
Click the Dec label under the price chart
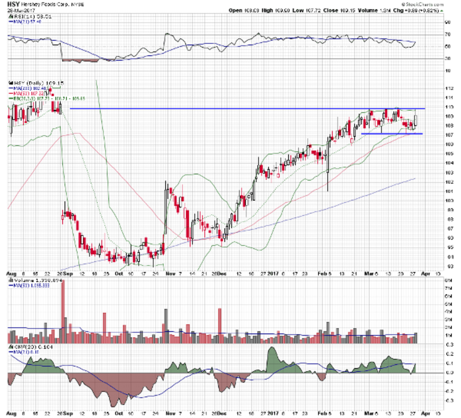tap(222, 274)
